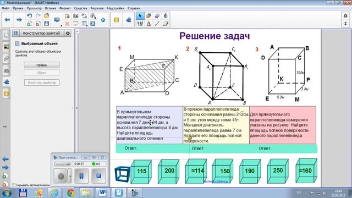Click the Очистить свойства button
The height and width of the screenshot is (198, 352).
[x=42, y=82]
